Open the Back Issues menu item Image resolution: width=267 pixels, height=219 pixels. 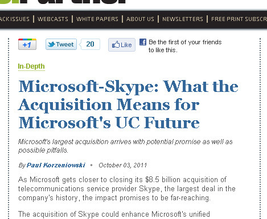click(15, 19)
